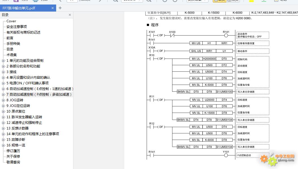Click the X10A contact label
This screenshot has width=298, height=169.
tap(152, 47)
